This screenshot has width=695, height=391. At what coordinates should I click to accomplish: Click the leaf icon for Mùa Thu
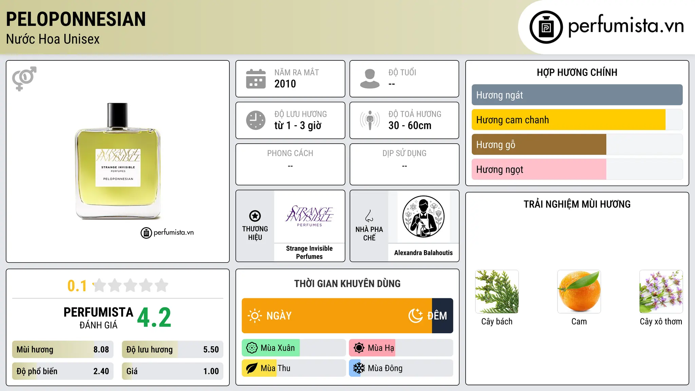pyautogui.click(x=252, y=368)
